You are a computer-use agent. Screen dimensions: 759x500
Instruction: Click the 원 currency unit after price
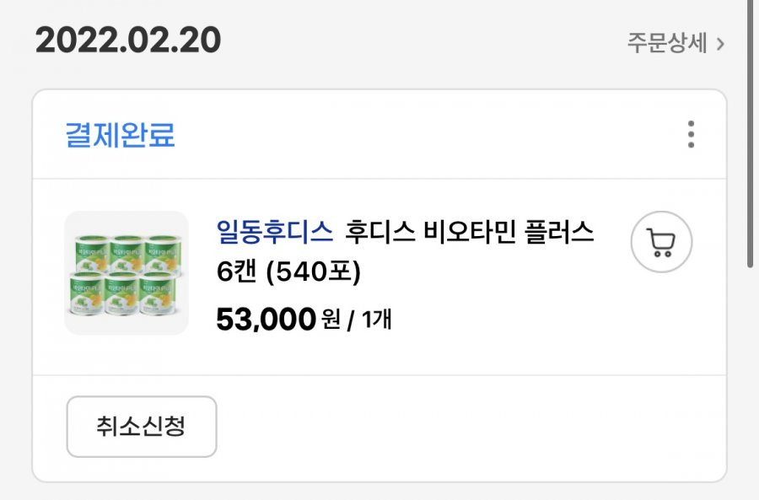click(331, 320)
